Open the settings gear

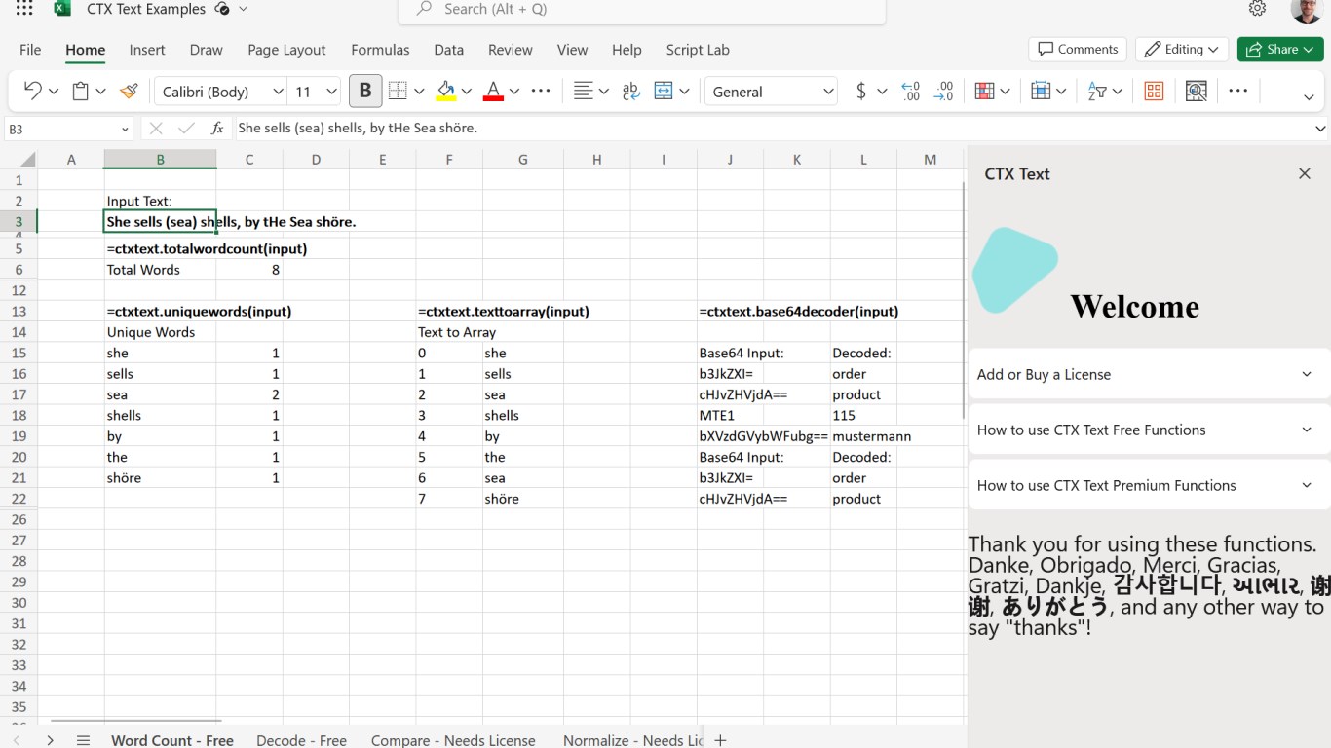(1257, 9)
